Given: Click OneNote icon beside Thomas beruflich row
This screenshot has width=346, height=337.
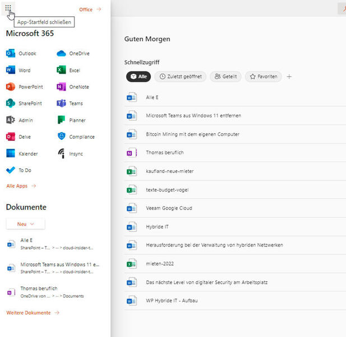Looking at the screenshot, I should [132, 153].
